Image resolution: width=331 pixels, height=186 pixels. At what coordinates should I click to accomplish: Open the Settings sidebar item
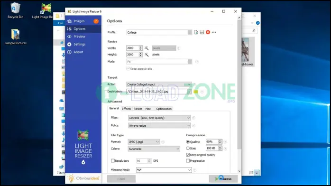83,44
